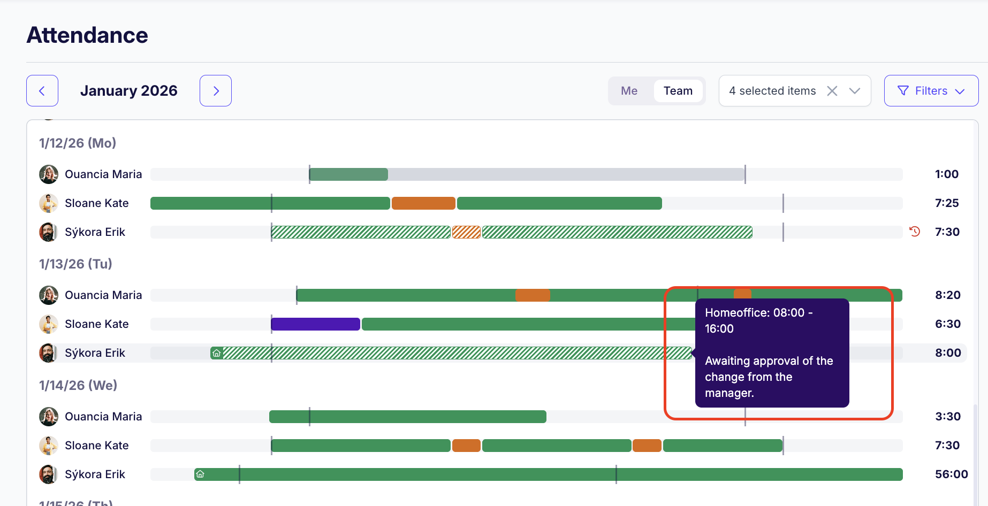988x506 pixels.
Task: Switch to the Team view
Action: [x=678, y=91]
